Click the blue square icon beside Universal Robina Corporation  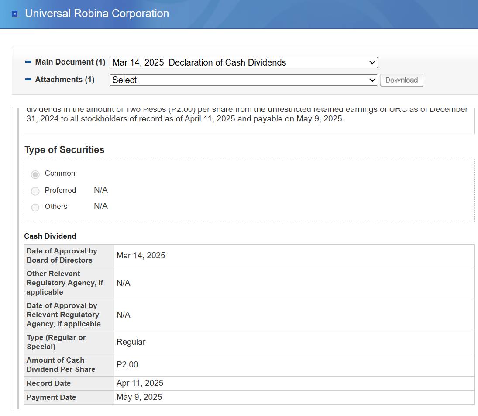[15, 14]
